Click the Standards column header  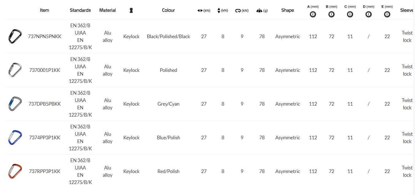[80, 10]
